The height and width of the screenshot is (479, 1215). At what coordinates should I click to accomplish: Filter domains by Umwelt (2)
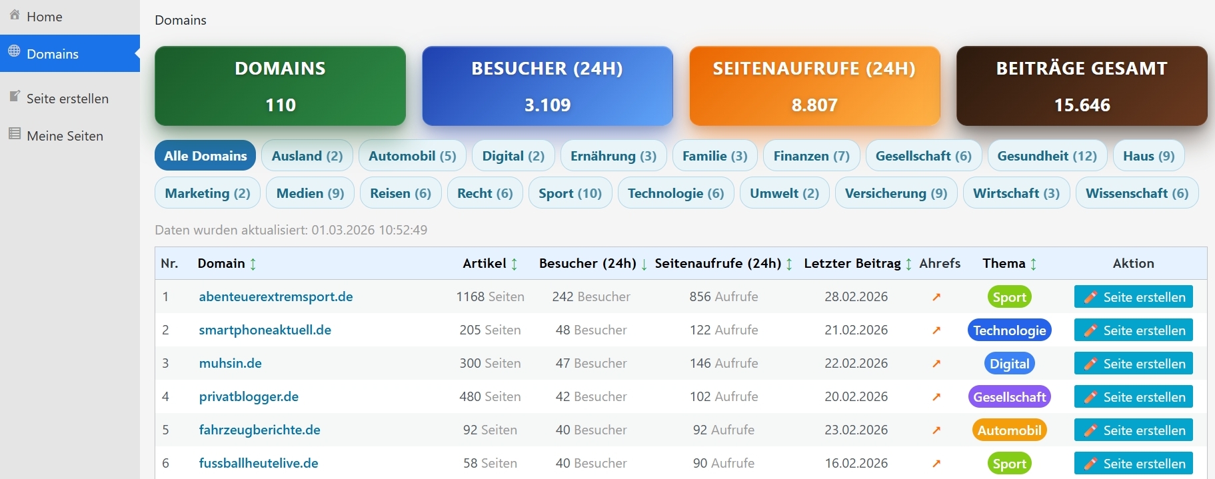tap(784, 193)
